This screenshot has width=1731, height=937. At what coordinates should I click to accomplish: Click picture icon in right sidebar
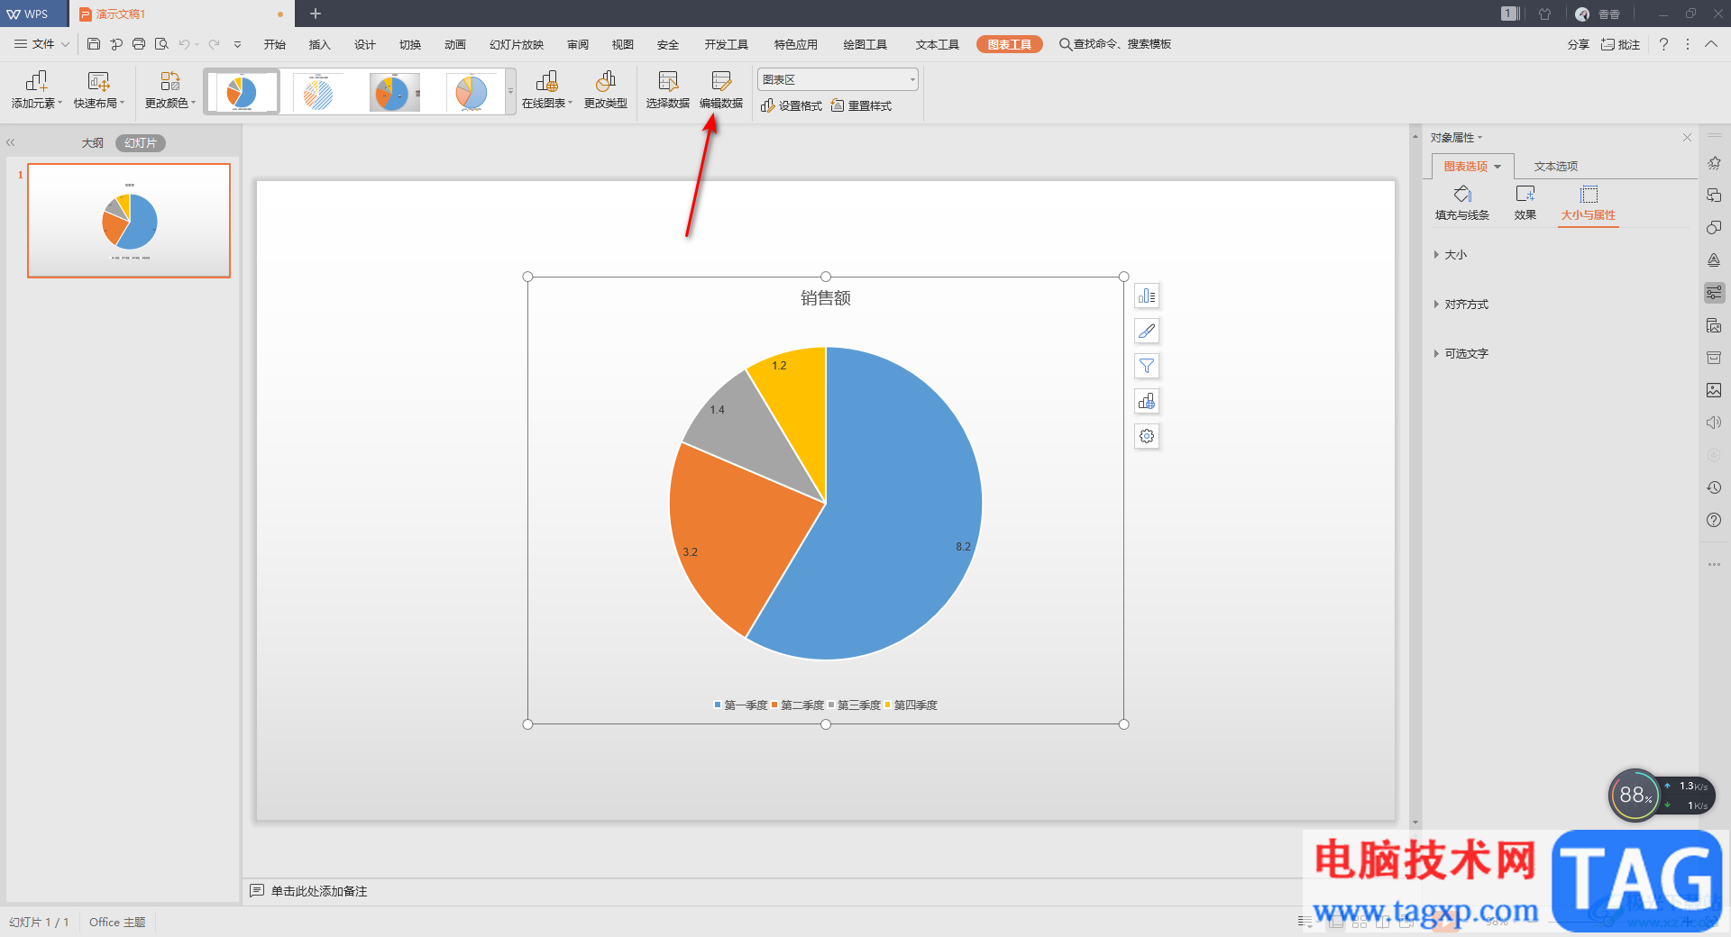[1714, 390]
